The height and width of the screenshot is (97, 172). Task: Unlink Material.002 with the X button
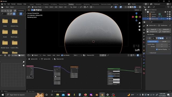click(x=105, y=55)
